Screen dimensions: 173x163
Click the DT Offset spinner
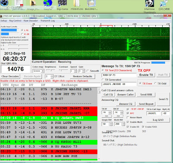pos(49,76)
